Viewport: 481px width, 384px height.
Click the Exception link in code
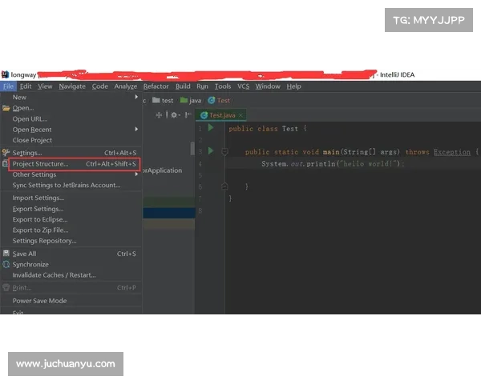point(452,152)
